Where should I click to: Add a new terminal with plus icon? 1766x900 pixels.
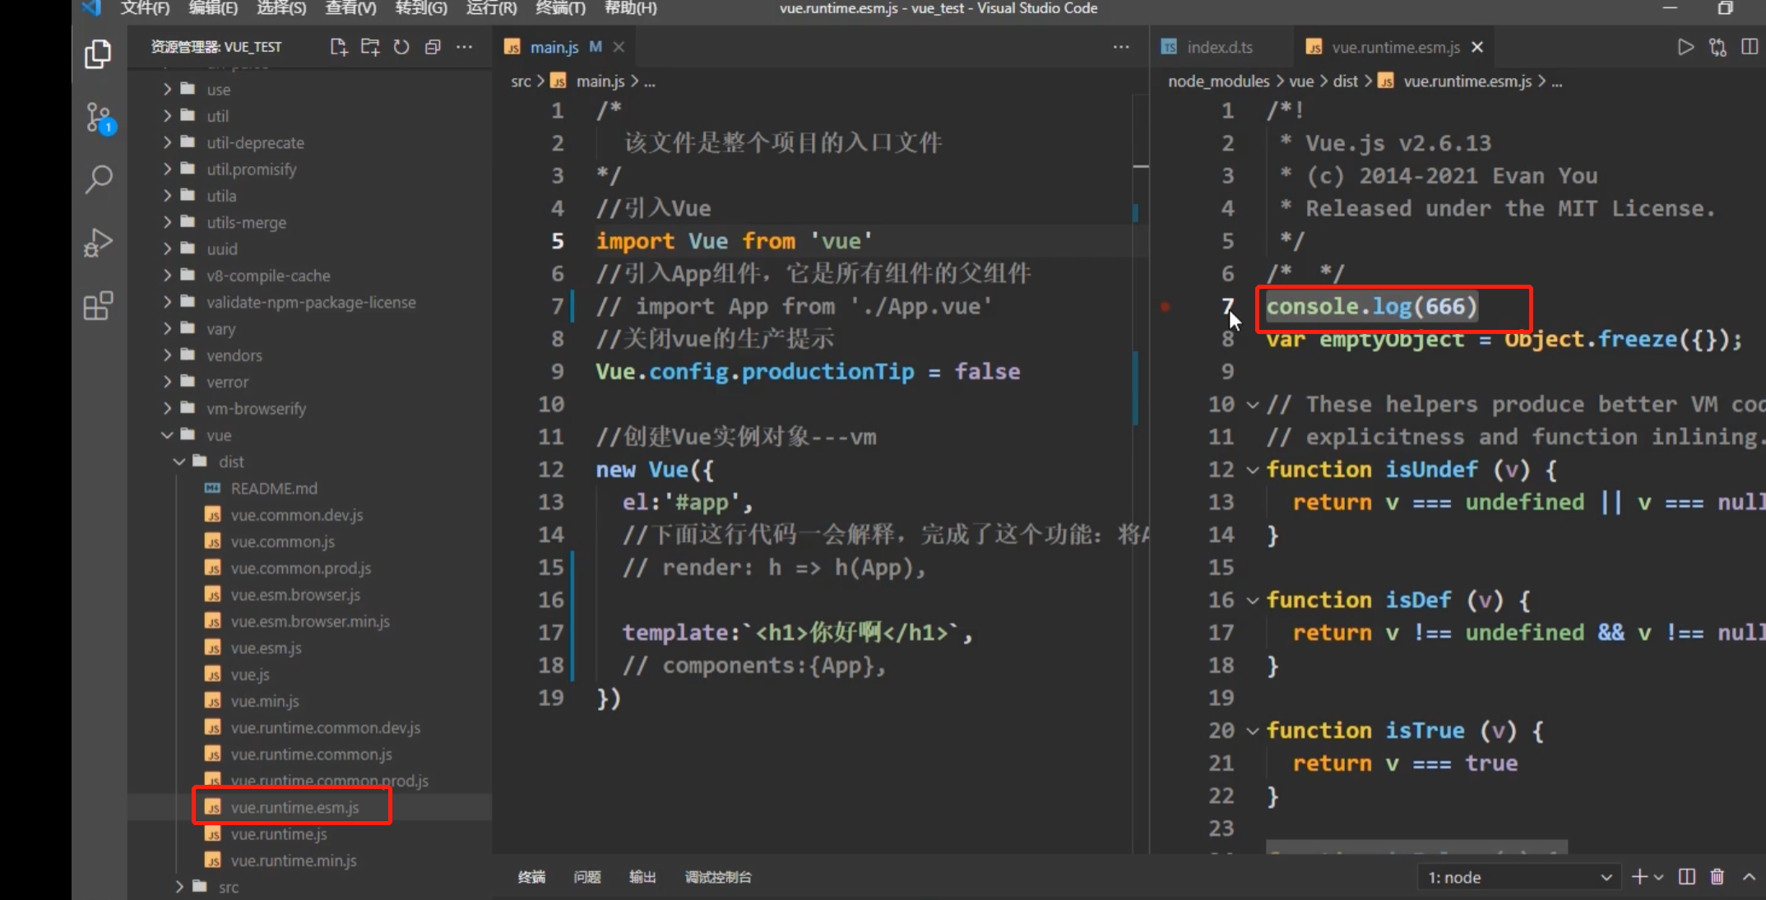(1639, 877)
